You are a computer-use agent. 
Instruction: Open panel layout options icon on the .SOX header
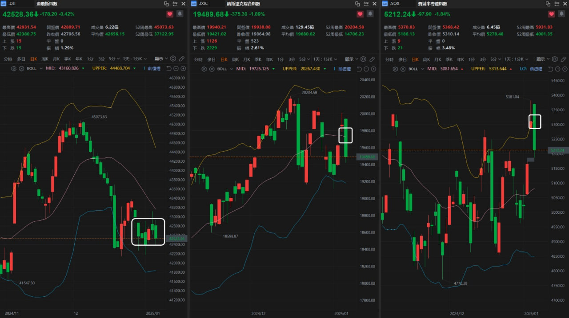point(556,4)
